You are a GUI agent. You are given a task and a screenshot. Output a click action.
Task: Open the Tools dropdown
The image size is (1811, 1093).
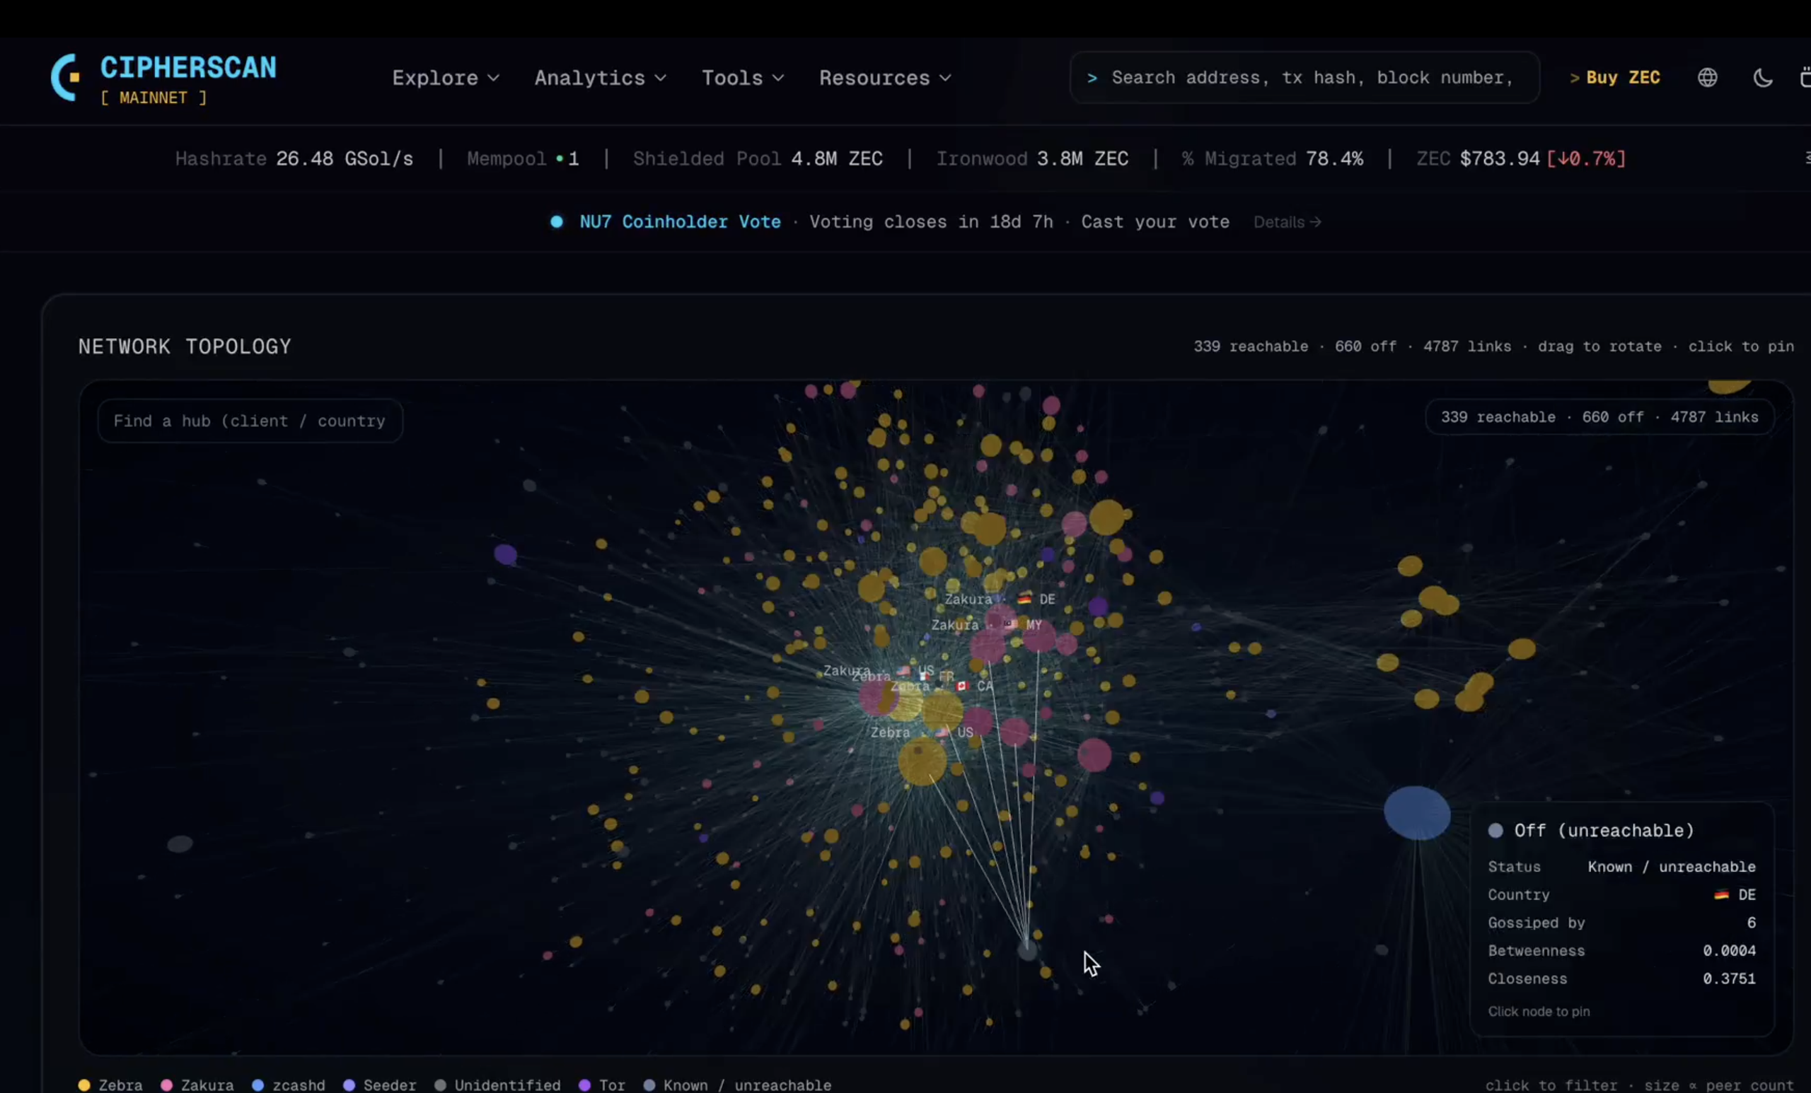click(743, 78)
